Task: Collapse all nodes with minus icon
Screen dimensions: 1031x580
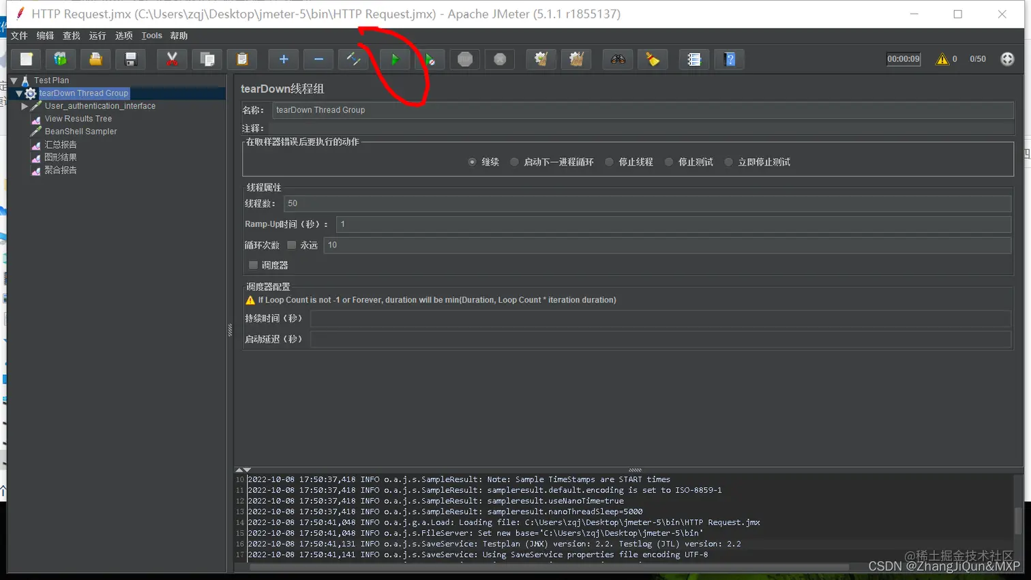Action: pos(318,59)
